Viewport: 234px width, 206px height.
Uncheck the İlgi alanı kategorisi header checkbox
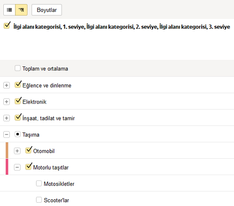(x=7, y=26)
